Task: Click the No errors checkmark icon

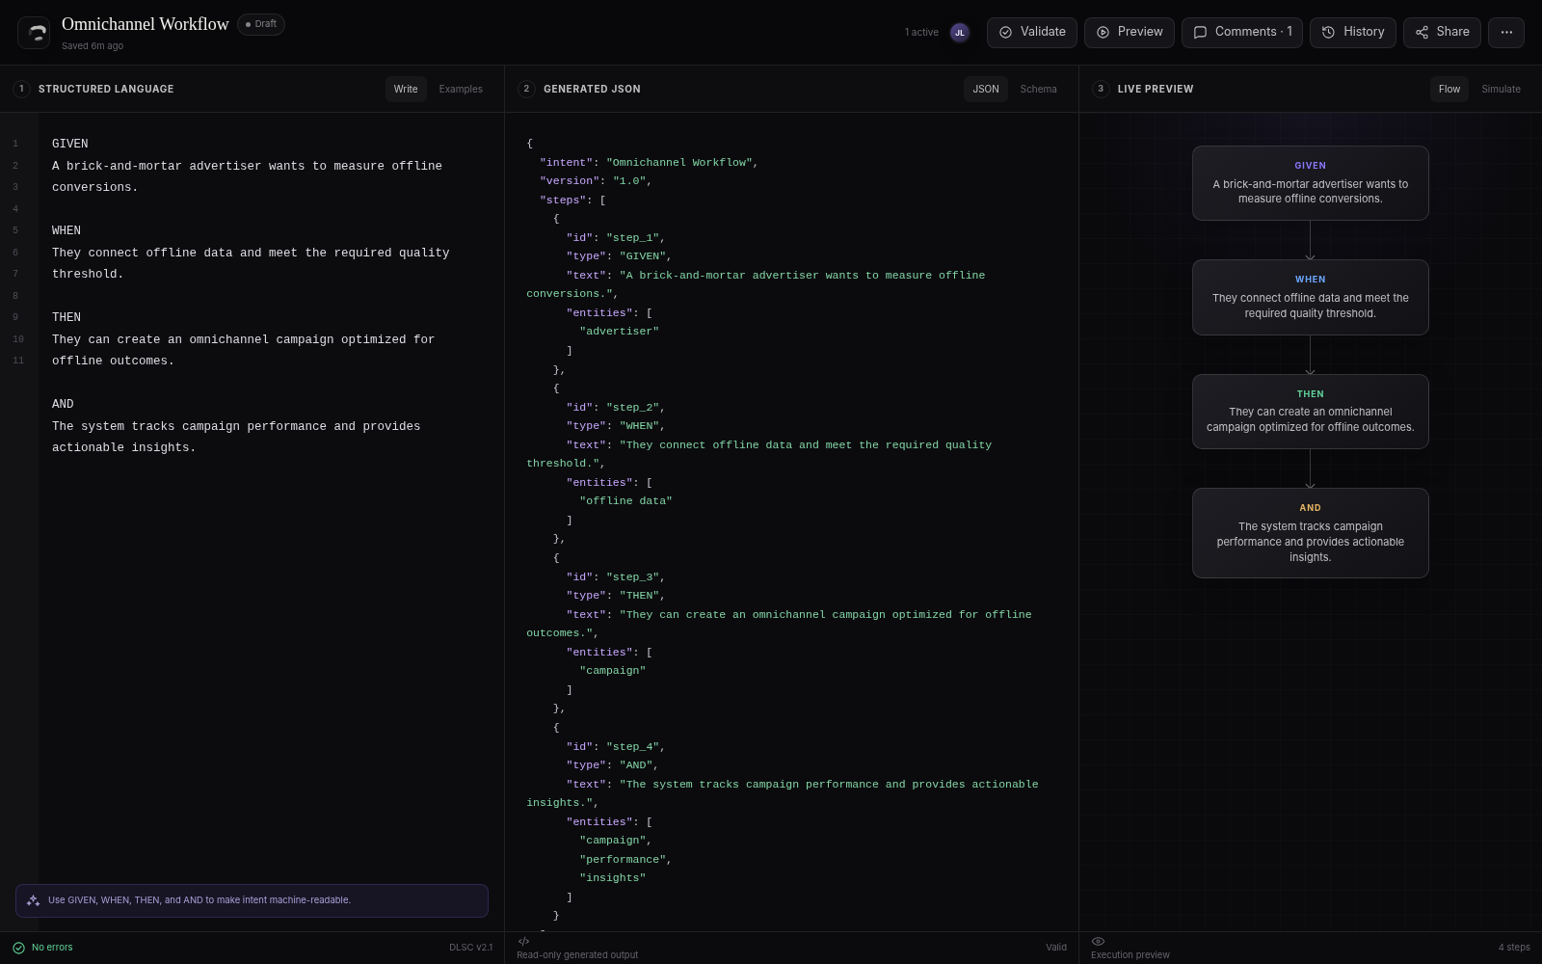Action: (19, 948)
